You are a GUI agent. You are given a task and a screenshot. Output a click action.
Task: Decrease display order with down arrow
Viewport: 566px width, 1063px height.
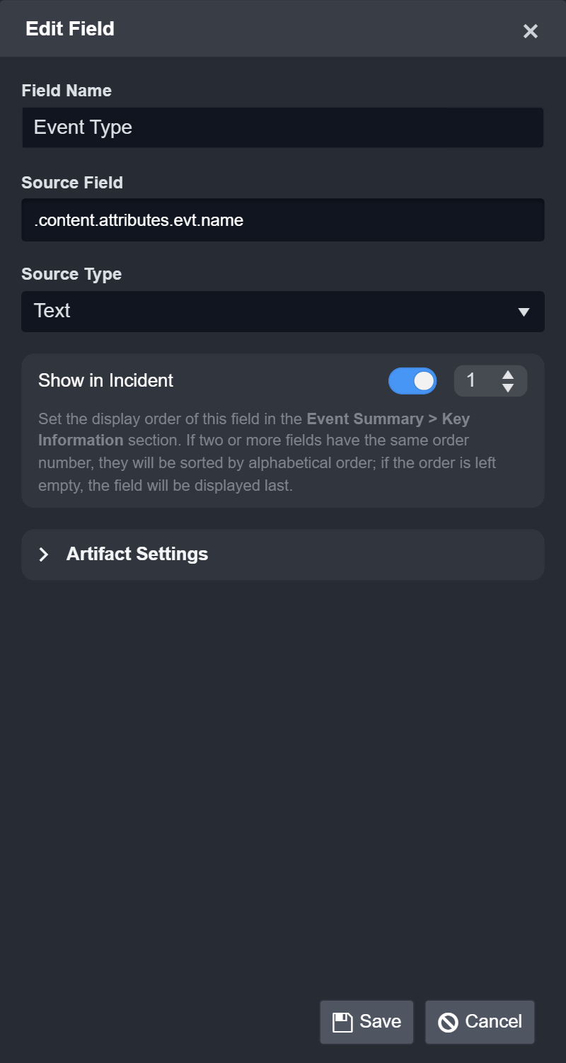[508, 388]
